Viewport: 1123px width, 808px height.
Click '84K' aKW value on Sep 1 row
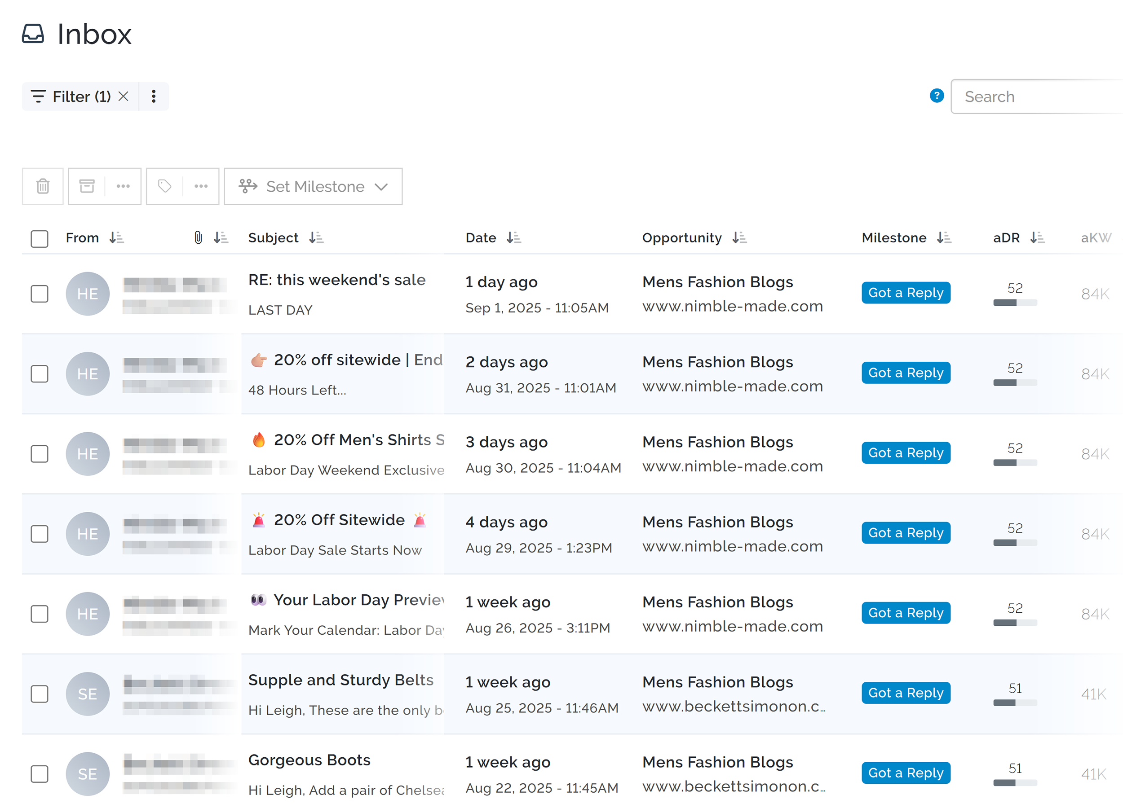click(x=1095, y=294)
